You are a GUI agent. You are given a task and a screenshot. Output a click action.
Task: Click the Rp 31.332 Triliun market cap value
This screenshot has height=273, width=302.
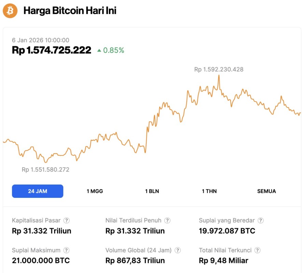click(x=42, y=231)
